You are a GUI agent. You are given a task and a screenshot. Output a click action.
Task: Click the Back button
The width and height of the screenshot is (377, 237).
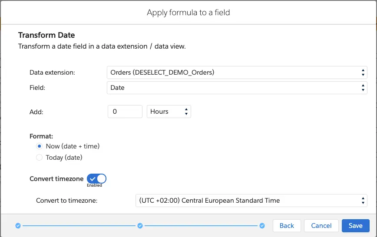pyautogui.click(x=287, y=226)
